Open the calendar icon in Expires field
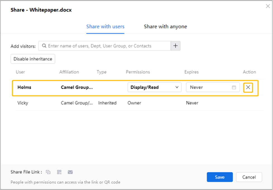273x190 pixels. [x=234, y=87]
